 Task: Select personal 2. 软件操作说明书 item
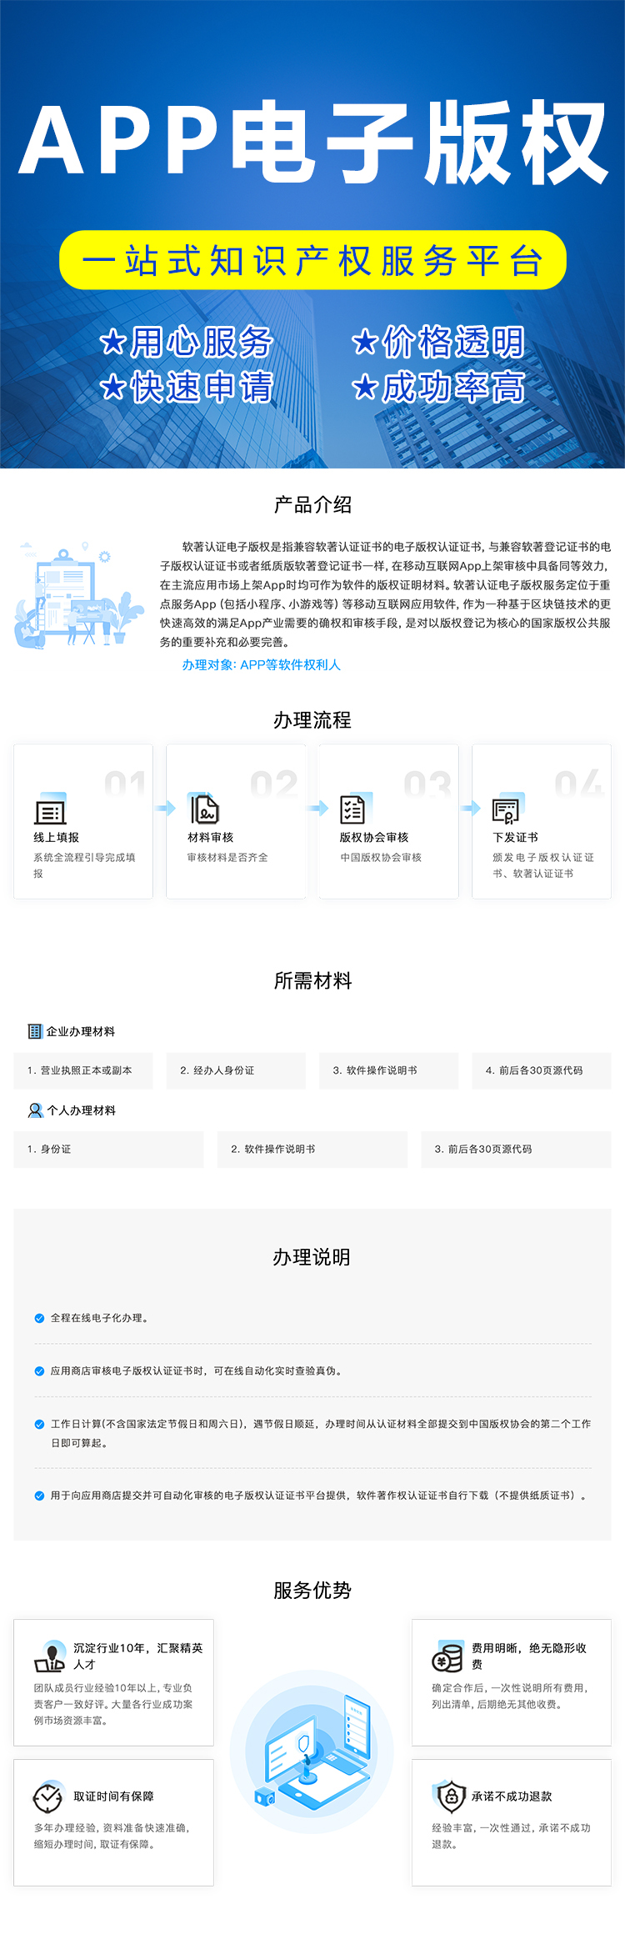pyautogui.click(x=312, y=1149)
